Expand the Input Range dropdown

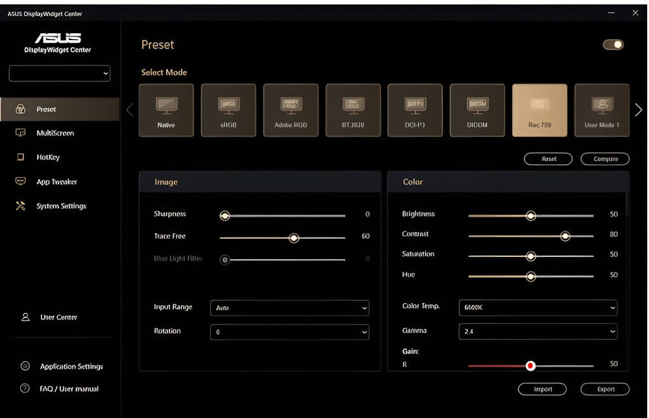point(289,308)
